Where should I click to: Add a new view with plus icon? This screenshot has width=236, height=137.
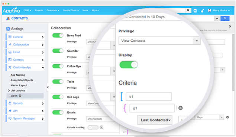click(20, 96)
